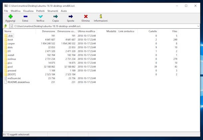Select the pics folder icon

tap(6, 63)
